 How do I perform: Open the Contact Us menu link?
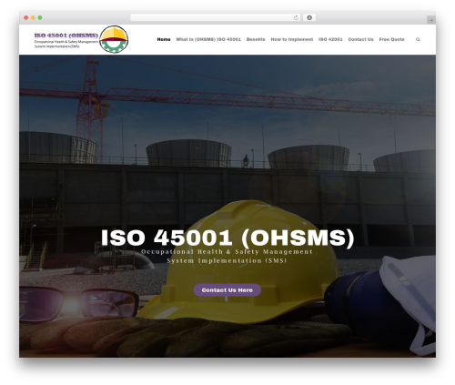tap(360, 39)
